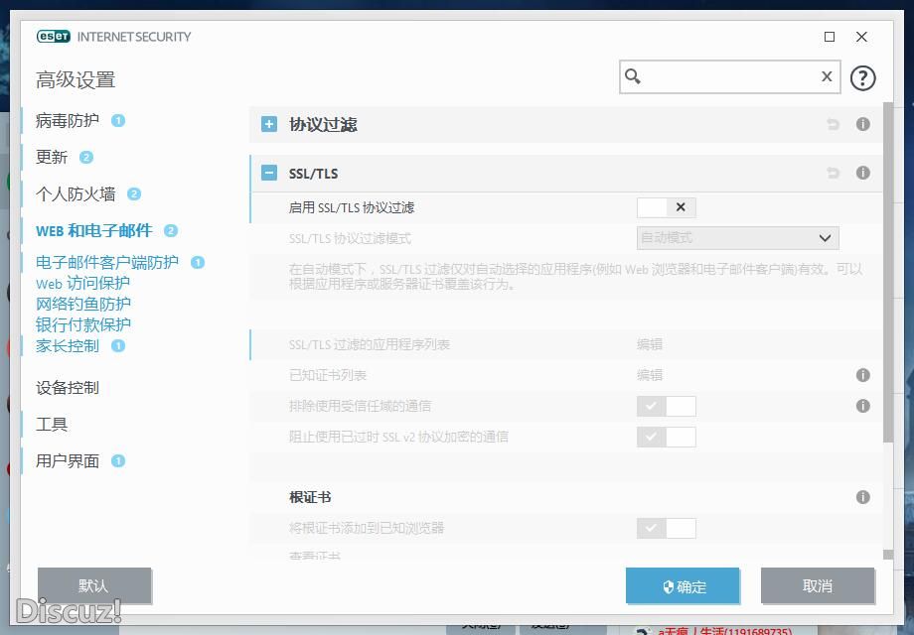Toggle 阻止使用已过时 SSL v2 协议加密的通信
Viewport: 914px width, 635px height.
[666, 437]
